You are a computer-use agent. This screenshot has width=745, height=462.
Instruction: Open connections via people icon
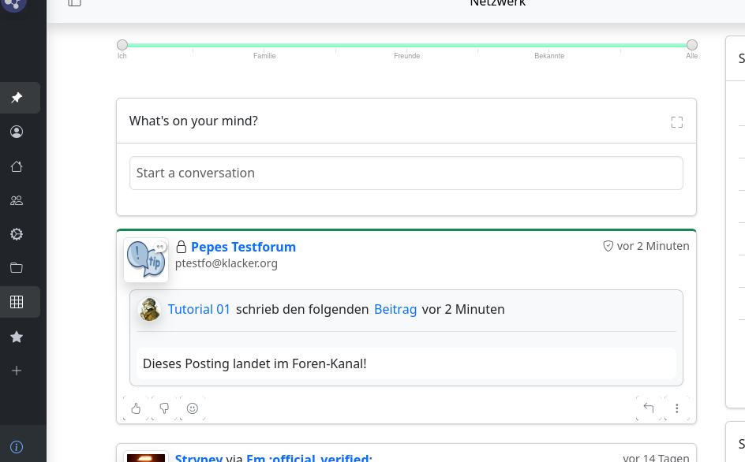tap(17, 200)
